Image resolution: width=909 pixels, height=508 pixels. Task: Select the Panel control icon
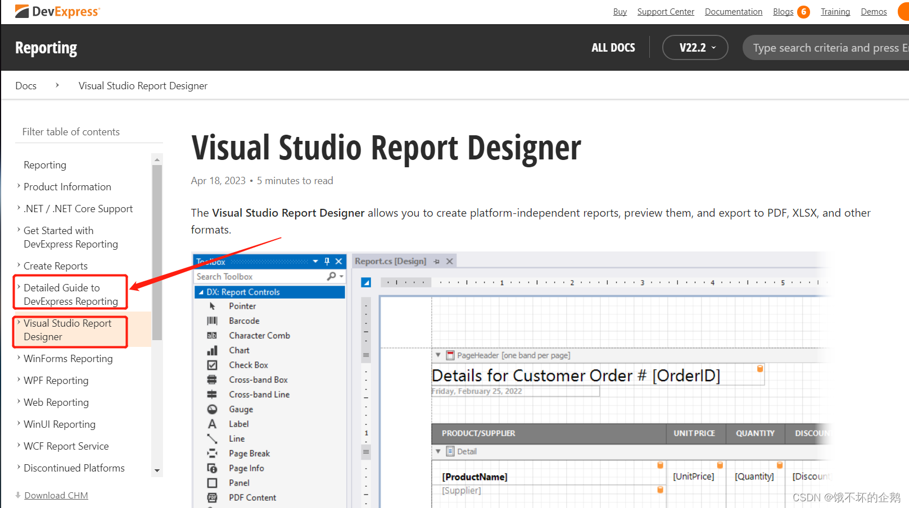[x=212, y=483]
